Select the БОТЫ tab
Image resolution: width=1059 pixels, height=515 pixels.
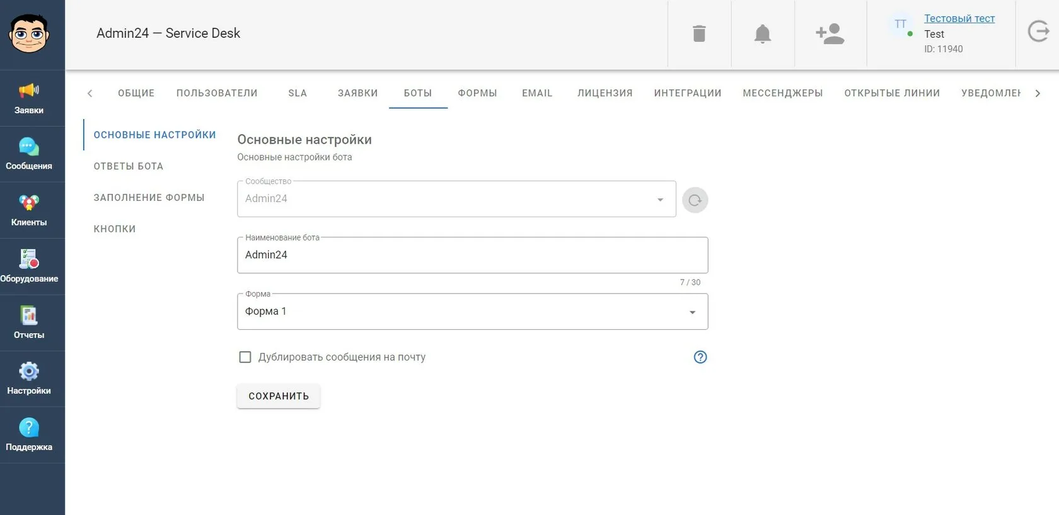point(418,93)
